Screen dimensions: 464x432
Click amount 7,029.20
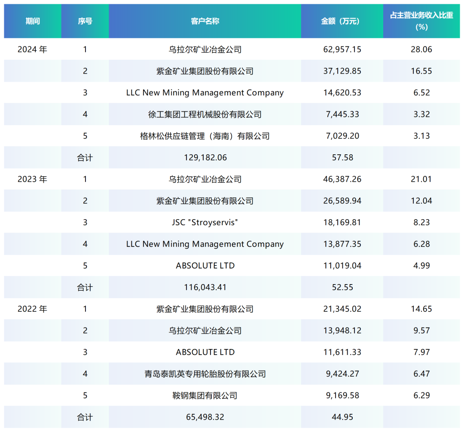tap(342, 136)
